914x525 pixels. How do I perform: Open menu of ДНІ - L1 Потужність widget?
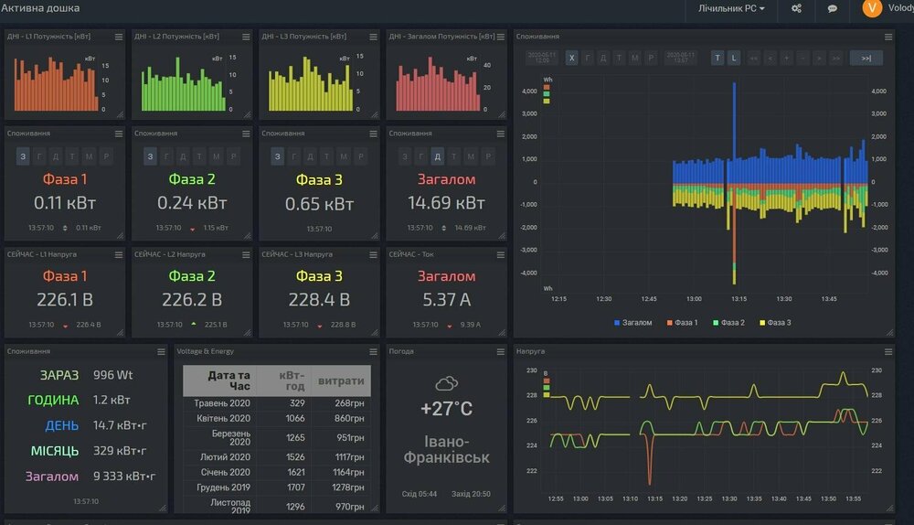(x=118, y=37)
